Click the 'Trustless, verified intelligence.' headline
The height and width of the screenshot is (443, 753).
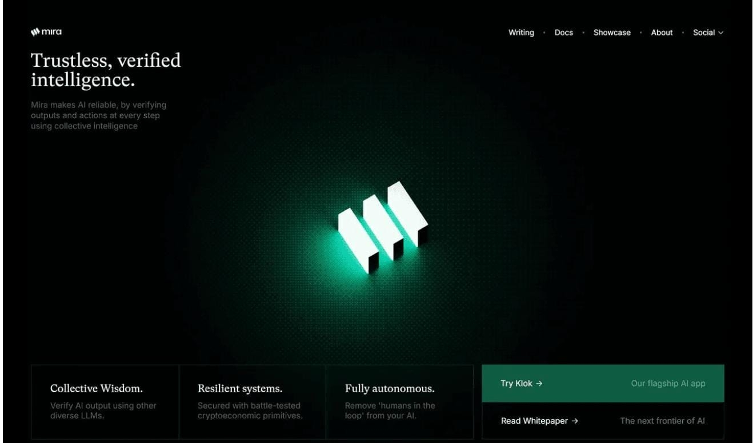pyautogui.click(x=106, y=70)
